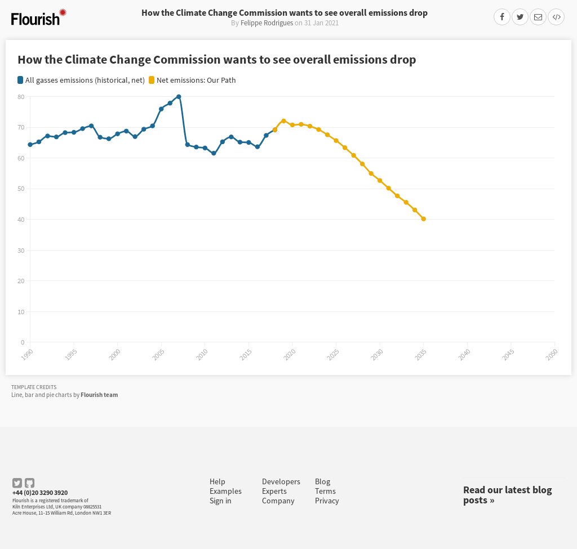Open Flourish's Twitter footer icon
The height and width of the screenshot is (549, 577).
tap(17, 483)
